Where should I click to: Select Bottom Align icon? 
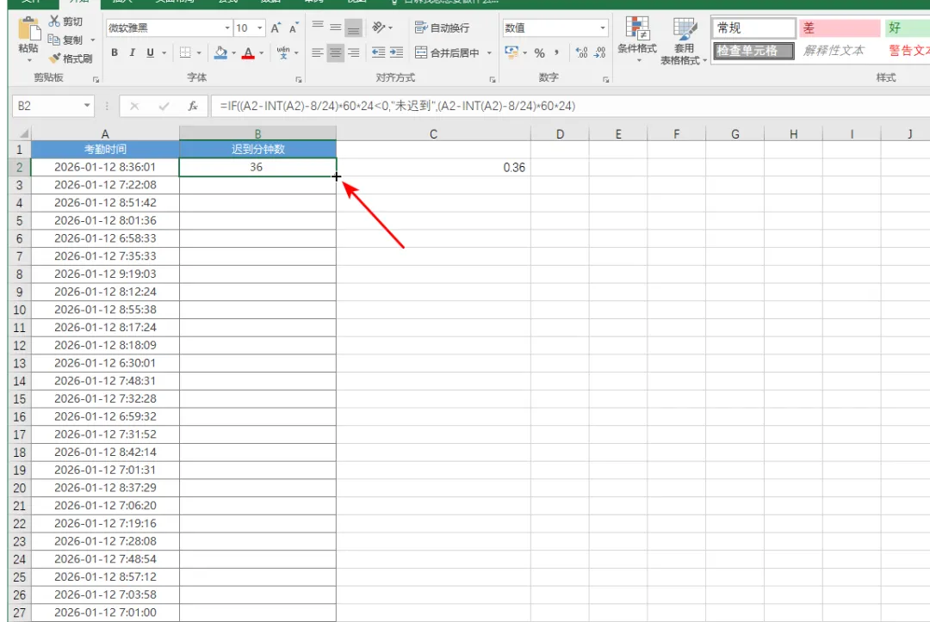click(354, 28)
